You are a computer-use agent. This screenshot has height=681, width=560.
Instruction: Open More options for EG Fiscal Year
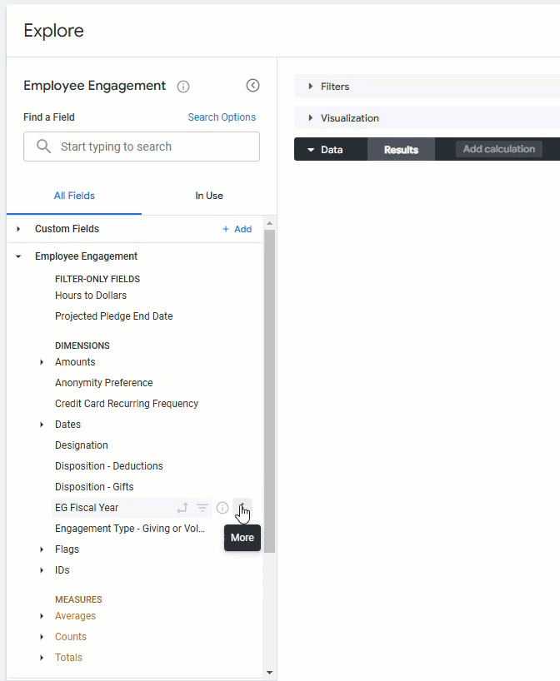click(x=242, y=508)
